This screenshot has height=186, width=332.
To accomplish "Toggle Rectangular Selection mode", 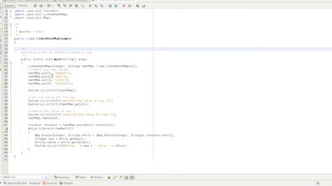I will (x=82, y=6).
